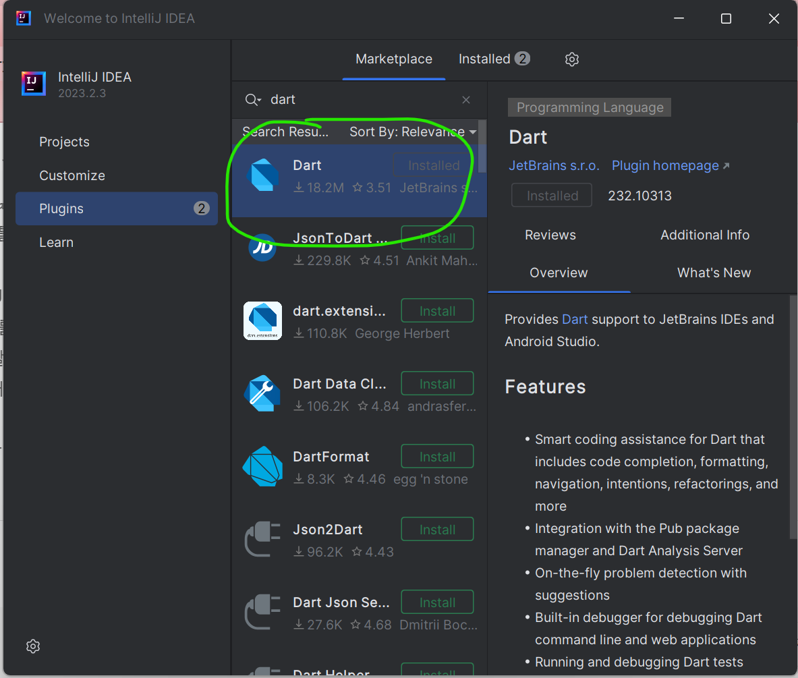
Task: Switch to the Installed tab
Action: click(x=494, y=59)
